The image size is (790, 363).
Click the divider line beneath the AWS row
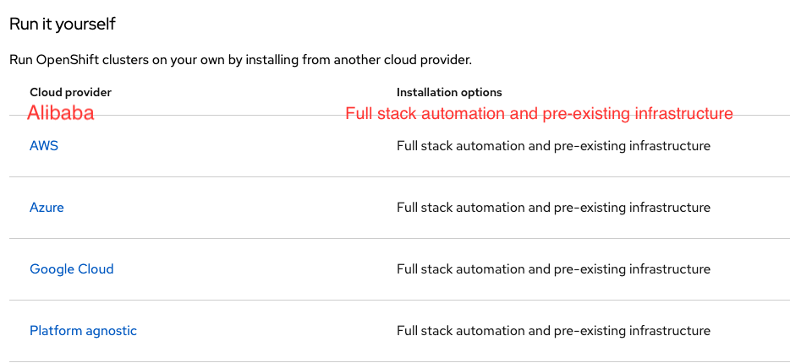coord(399,177)
